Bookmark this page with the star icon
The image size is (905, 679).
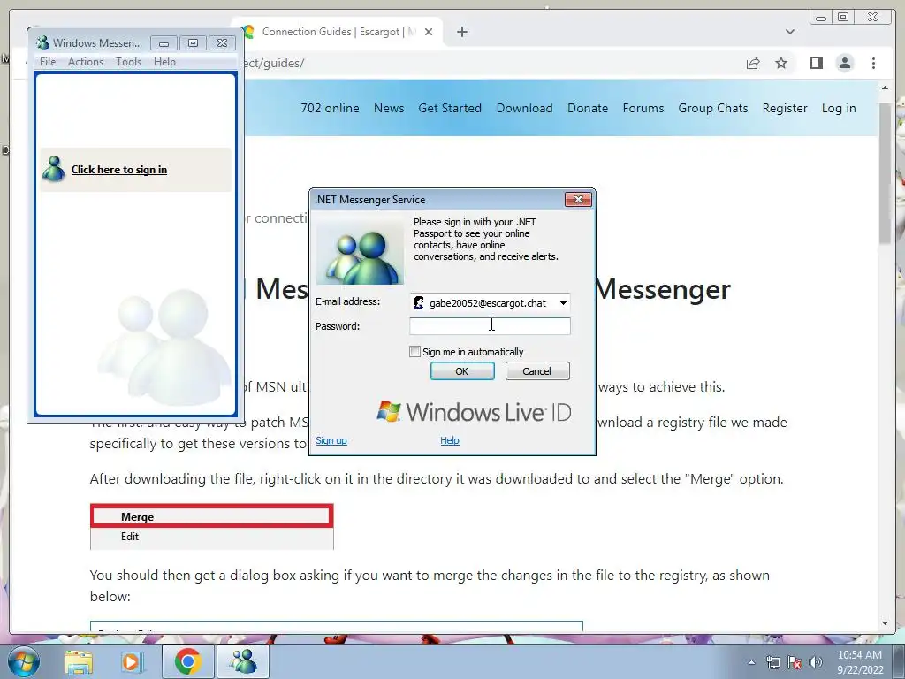tap(781, 63)
